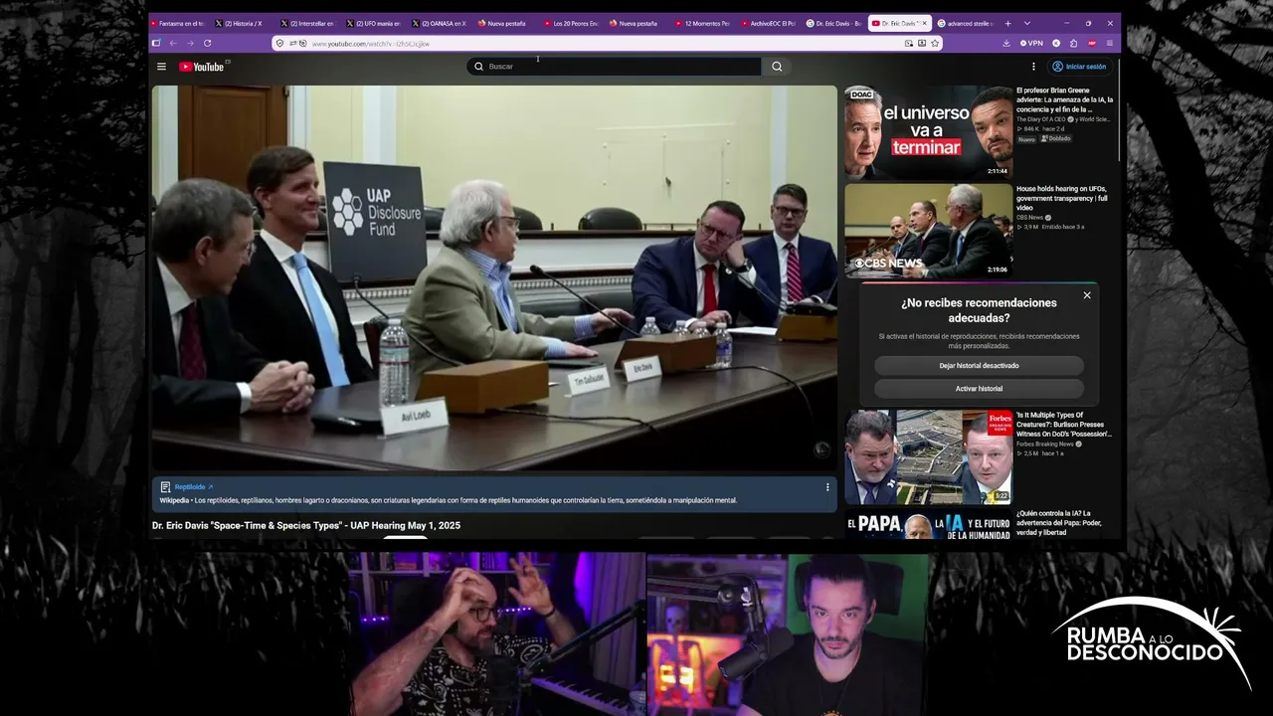Open the Forbes Burlison hearing video thumbnail
This screenshot has width=1273, height=716.
929,456
